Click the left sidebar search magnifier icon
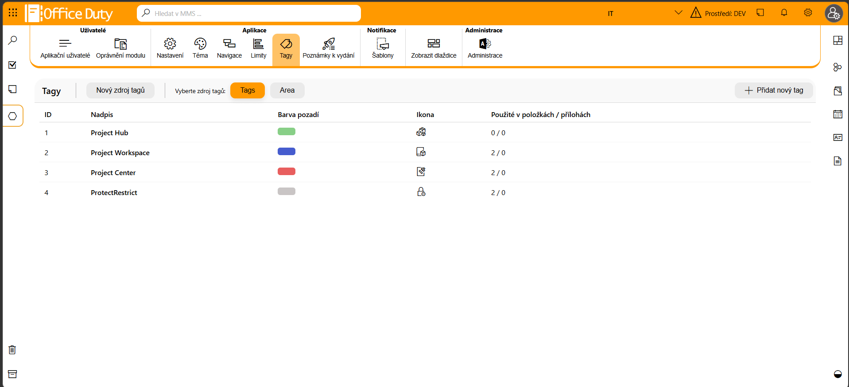Image resolution: width=849 pixels, height=387 pixels. (13, 40)
